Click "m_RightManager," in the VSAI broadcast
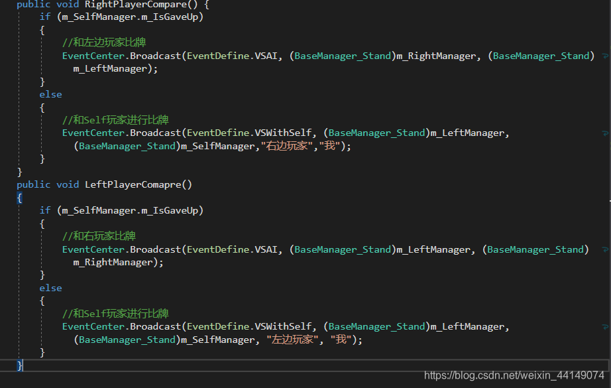The image size is (611, 388). [439, 56]
